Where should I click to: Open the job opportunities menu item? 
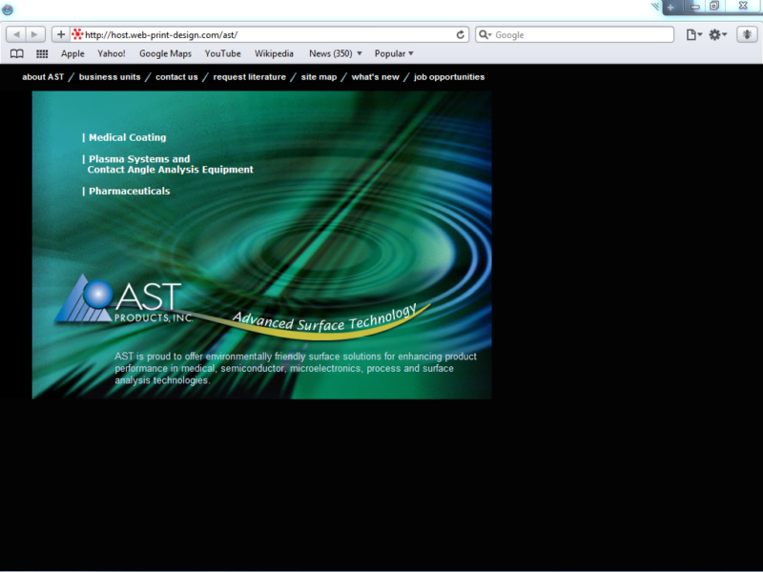pyautogui.click(x=449, y=77)
